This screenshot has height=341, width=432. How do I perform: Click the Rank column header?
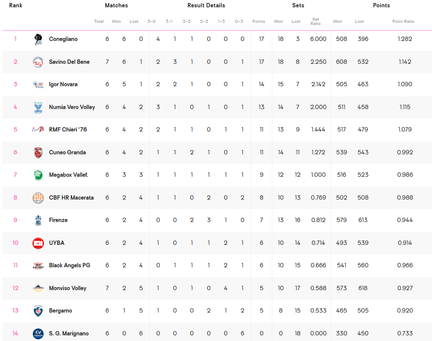[16, 6]
